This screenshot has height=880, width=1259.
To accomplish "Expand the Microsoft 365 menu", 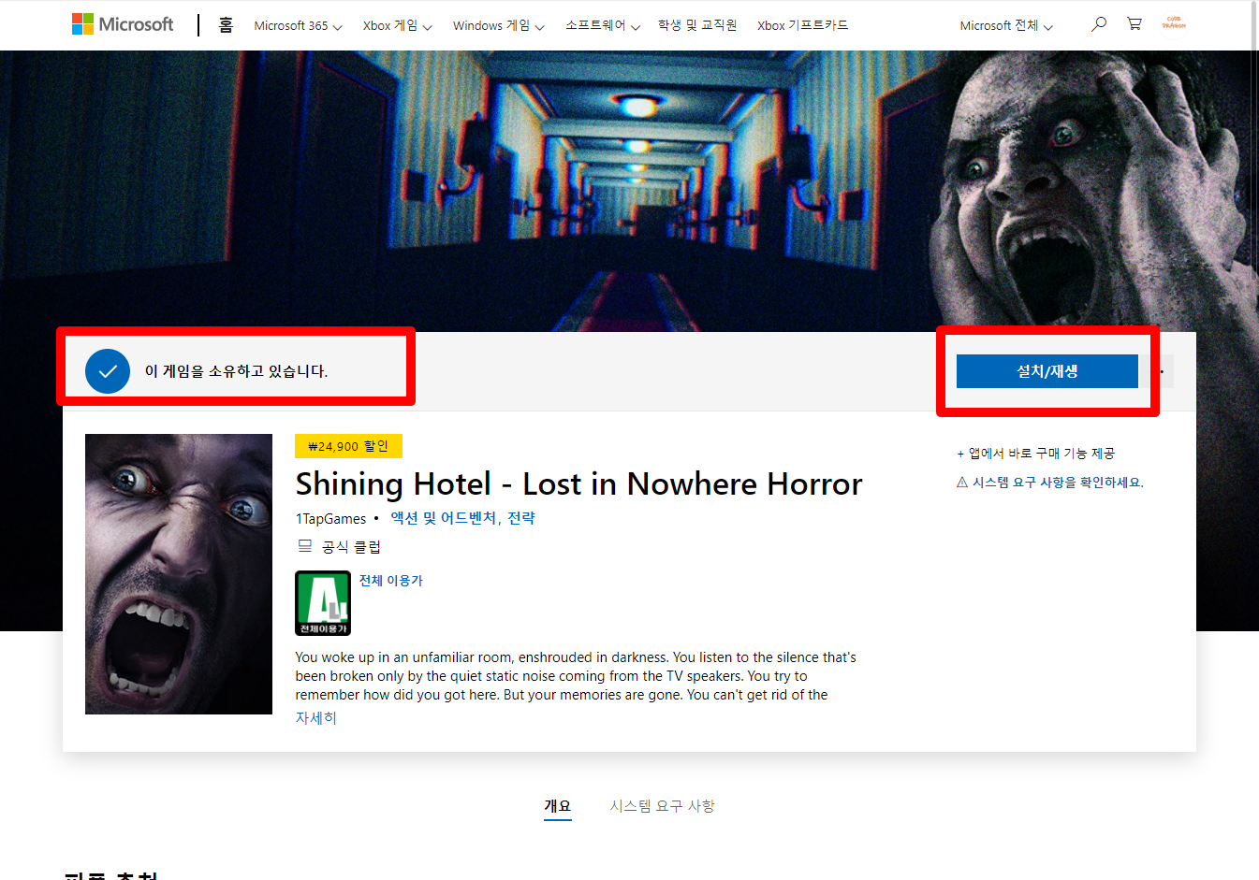I will [298, 25].
